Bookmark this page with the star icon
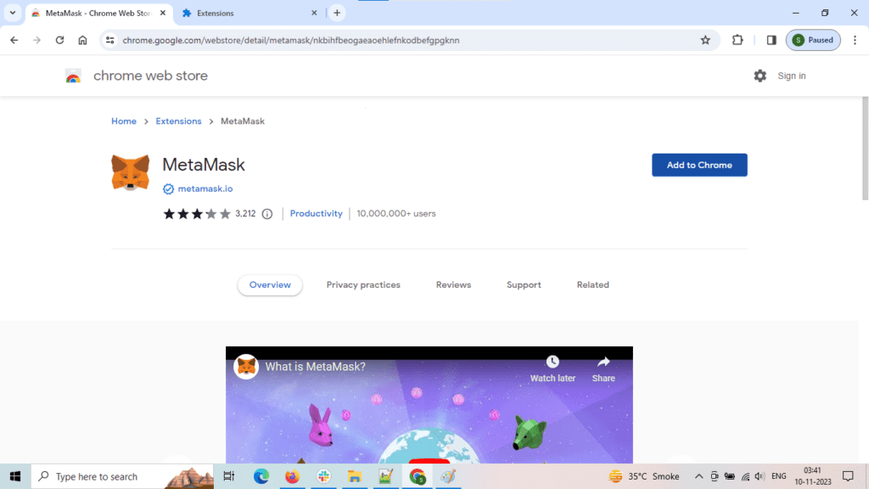 click(x=705, y=40)
